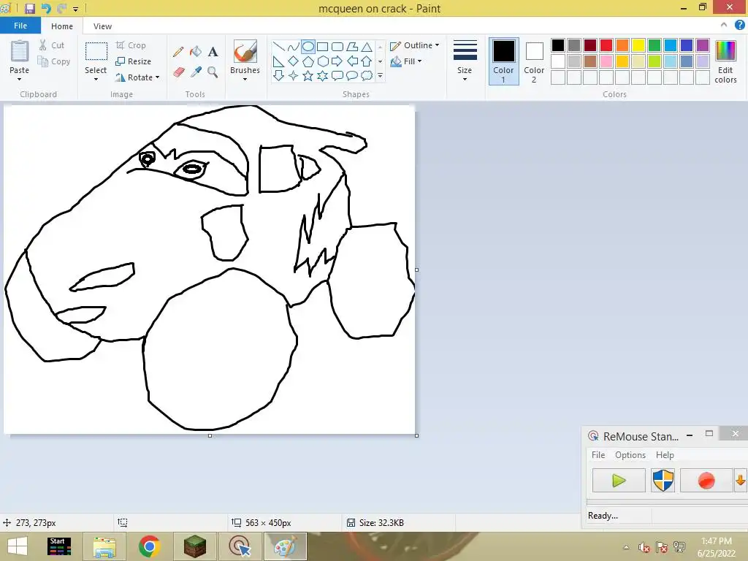This screenshot has height=561, width=748.
Task: Click the Resize button
Action: coord(133,61)
